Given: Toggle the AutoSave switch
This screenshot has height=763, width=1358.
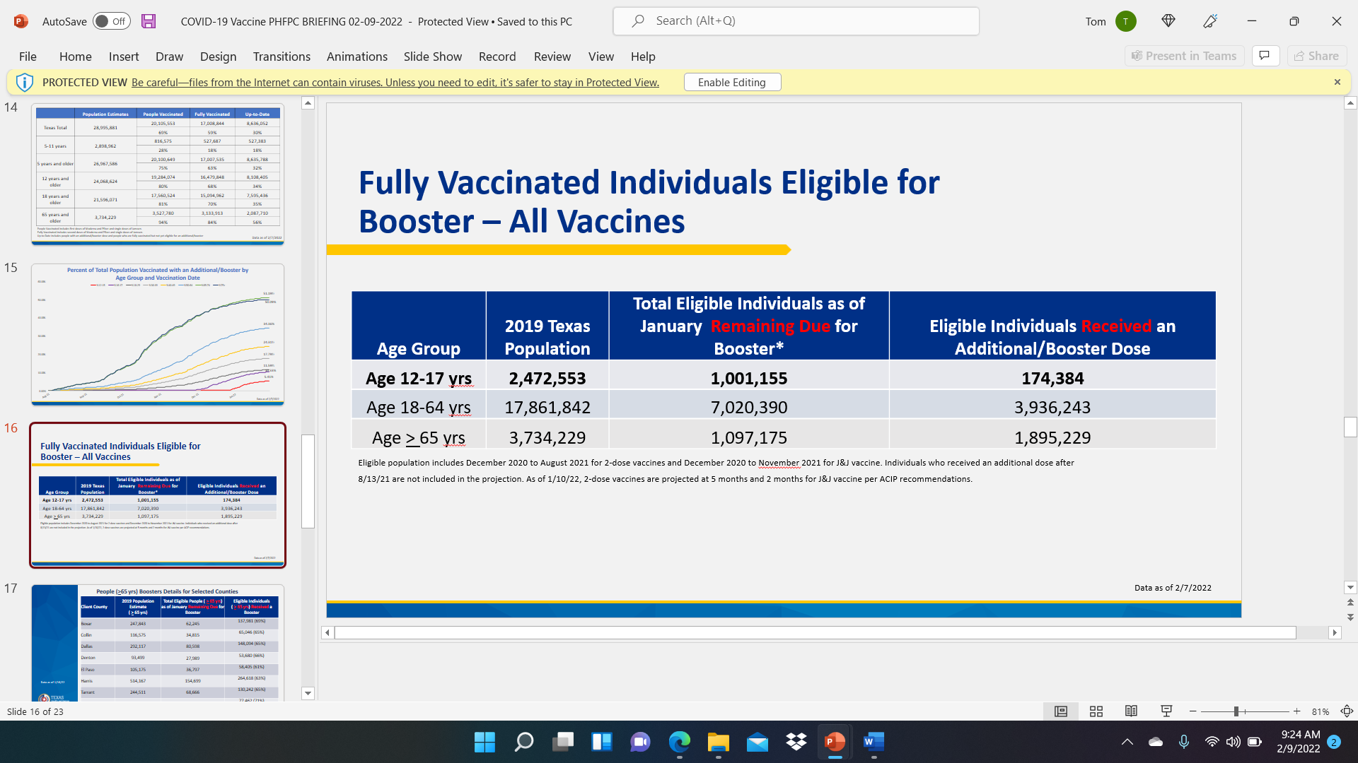Looking at the screenshot, I should click(x=112, y=21).
